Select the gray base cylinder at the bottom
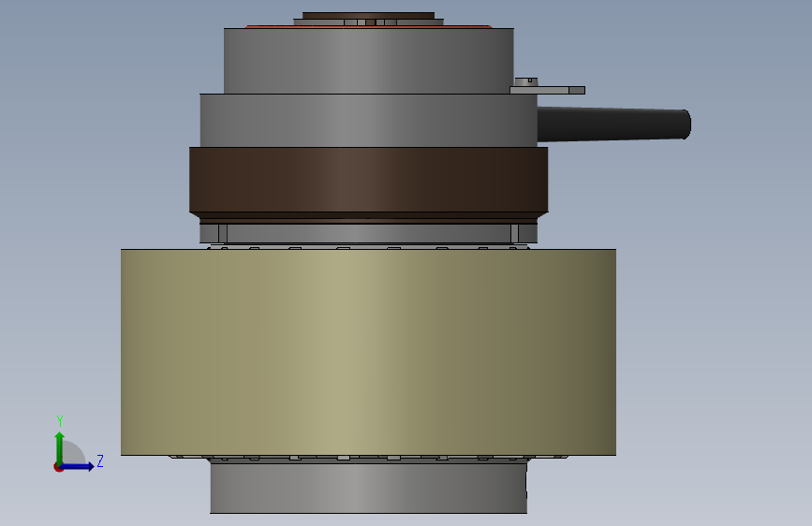Image resolution: width=812 pixels, height=526 pixels. pyautogui.click(x=368, y=488)
